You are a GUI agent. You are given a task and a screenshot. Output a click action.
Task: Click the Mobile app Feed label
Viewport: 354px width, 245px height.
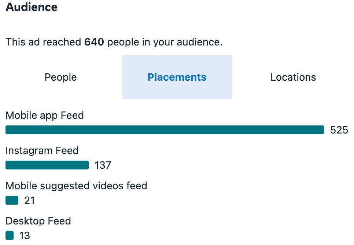click(45, 116)
